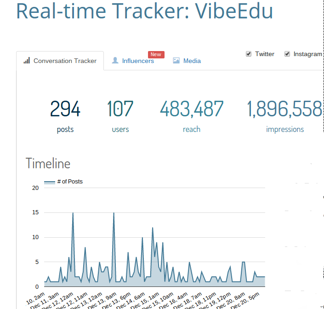The width and height of the screenshot is (324, 309).
Task: Click the picture icon beside Media
Action: [x=176, y=60]
